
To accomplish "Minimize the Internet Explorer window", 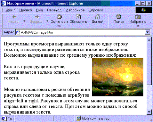I will (x=138, y=4).
